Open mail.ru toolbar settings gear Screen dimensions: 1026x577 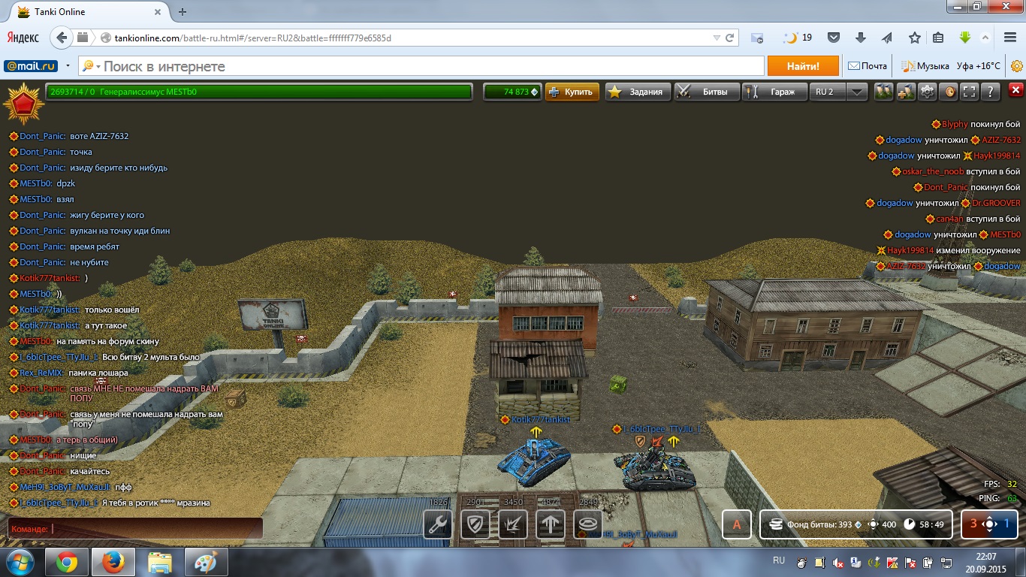click(x=1017, y=66)
